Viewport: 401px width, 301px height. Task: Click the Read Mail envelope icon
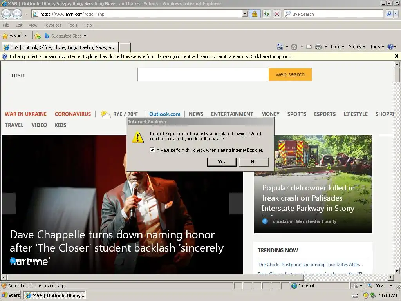pyautogui.click(x=309, y=47)
